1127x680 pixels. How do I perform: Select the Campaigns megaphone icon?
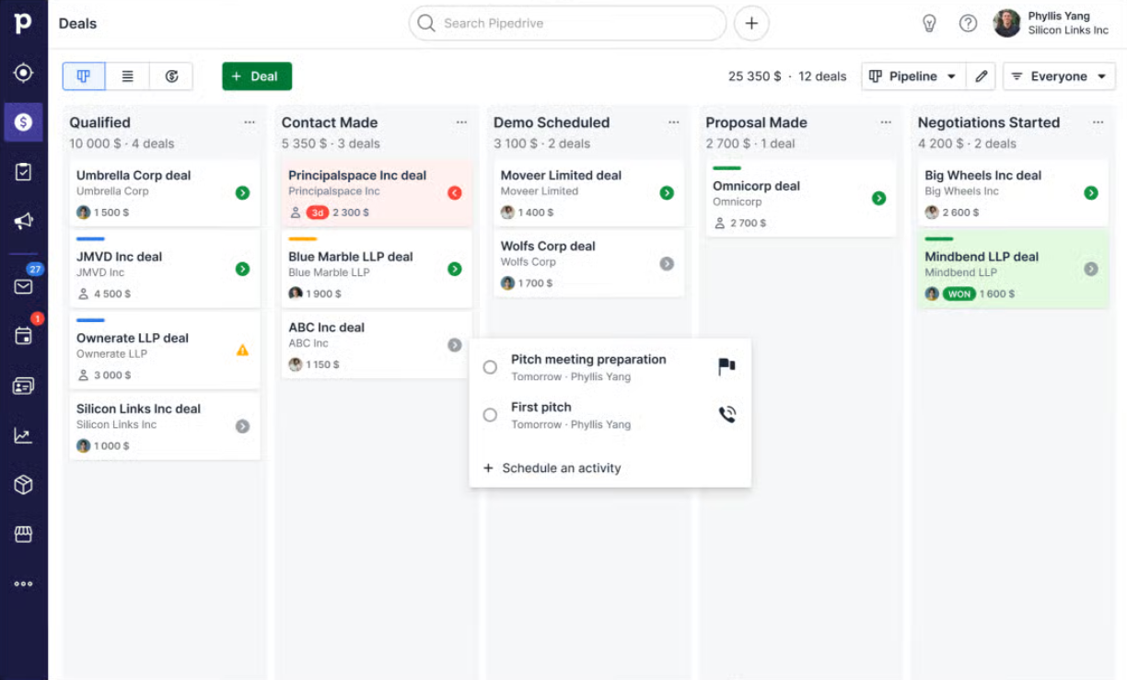pos(25,221)
